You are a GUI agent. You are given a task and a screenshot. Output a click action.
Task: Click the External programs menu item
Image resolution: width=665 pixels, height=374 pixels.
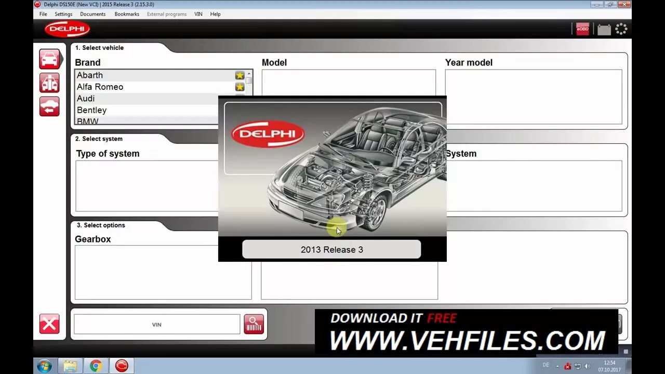(x=167, y=14)
